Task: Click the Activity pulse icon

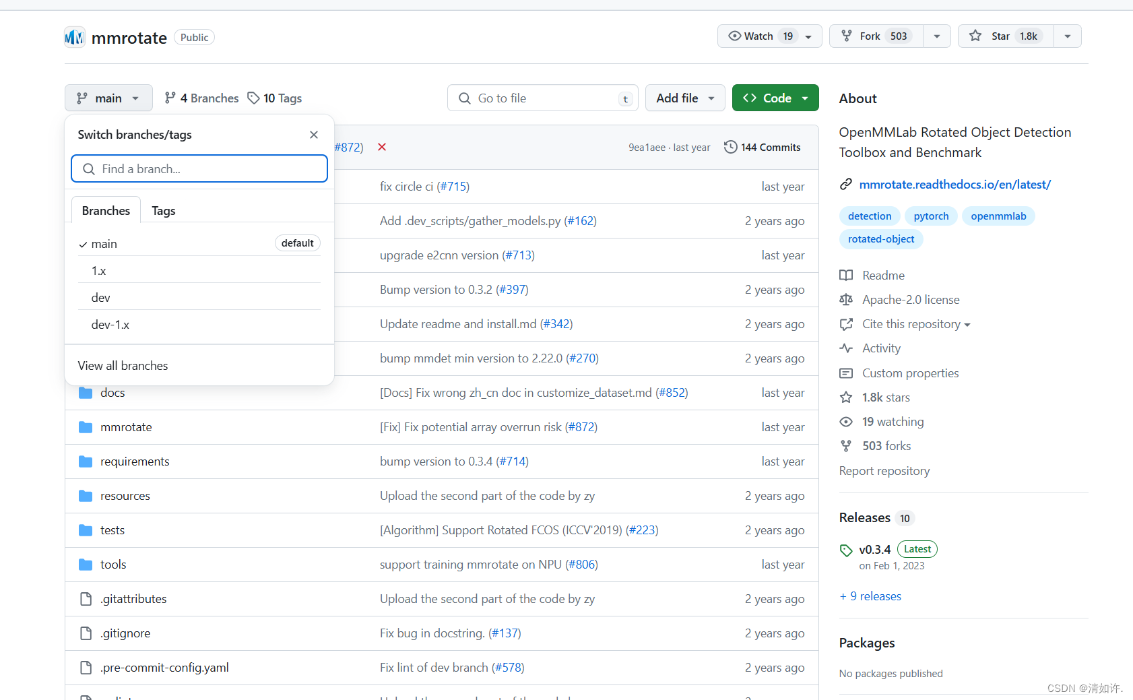Action: (x=846, y=348)
